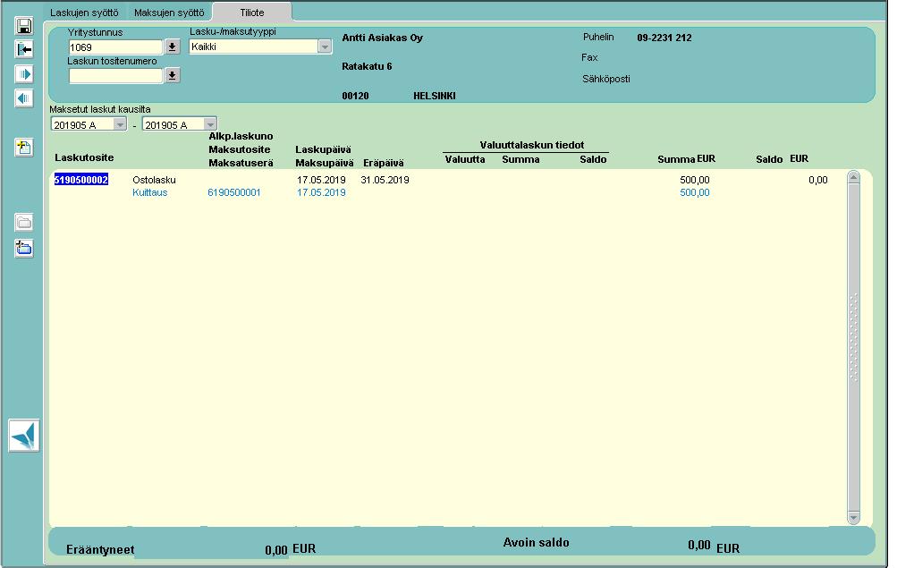Expand the first 201905 A period dropdown
This screenshot has width=897, height=568.
120,124
